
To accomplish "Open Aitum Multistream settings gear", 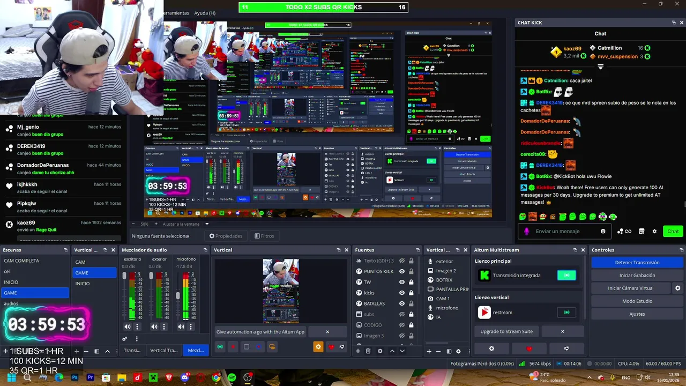I will pyautogui.click(x=491, y=348).
